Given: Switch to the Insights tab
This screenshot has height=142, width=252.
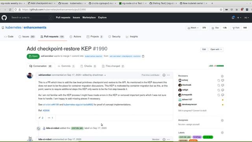Looking at the screenshot, I should [132, 37].
